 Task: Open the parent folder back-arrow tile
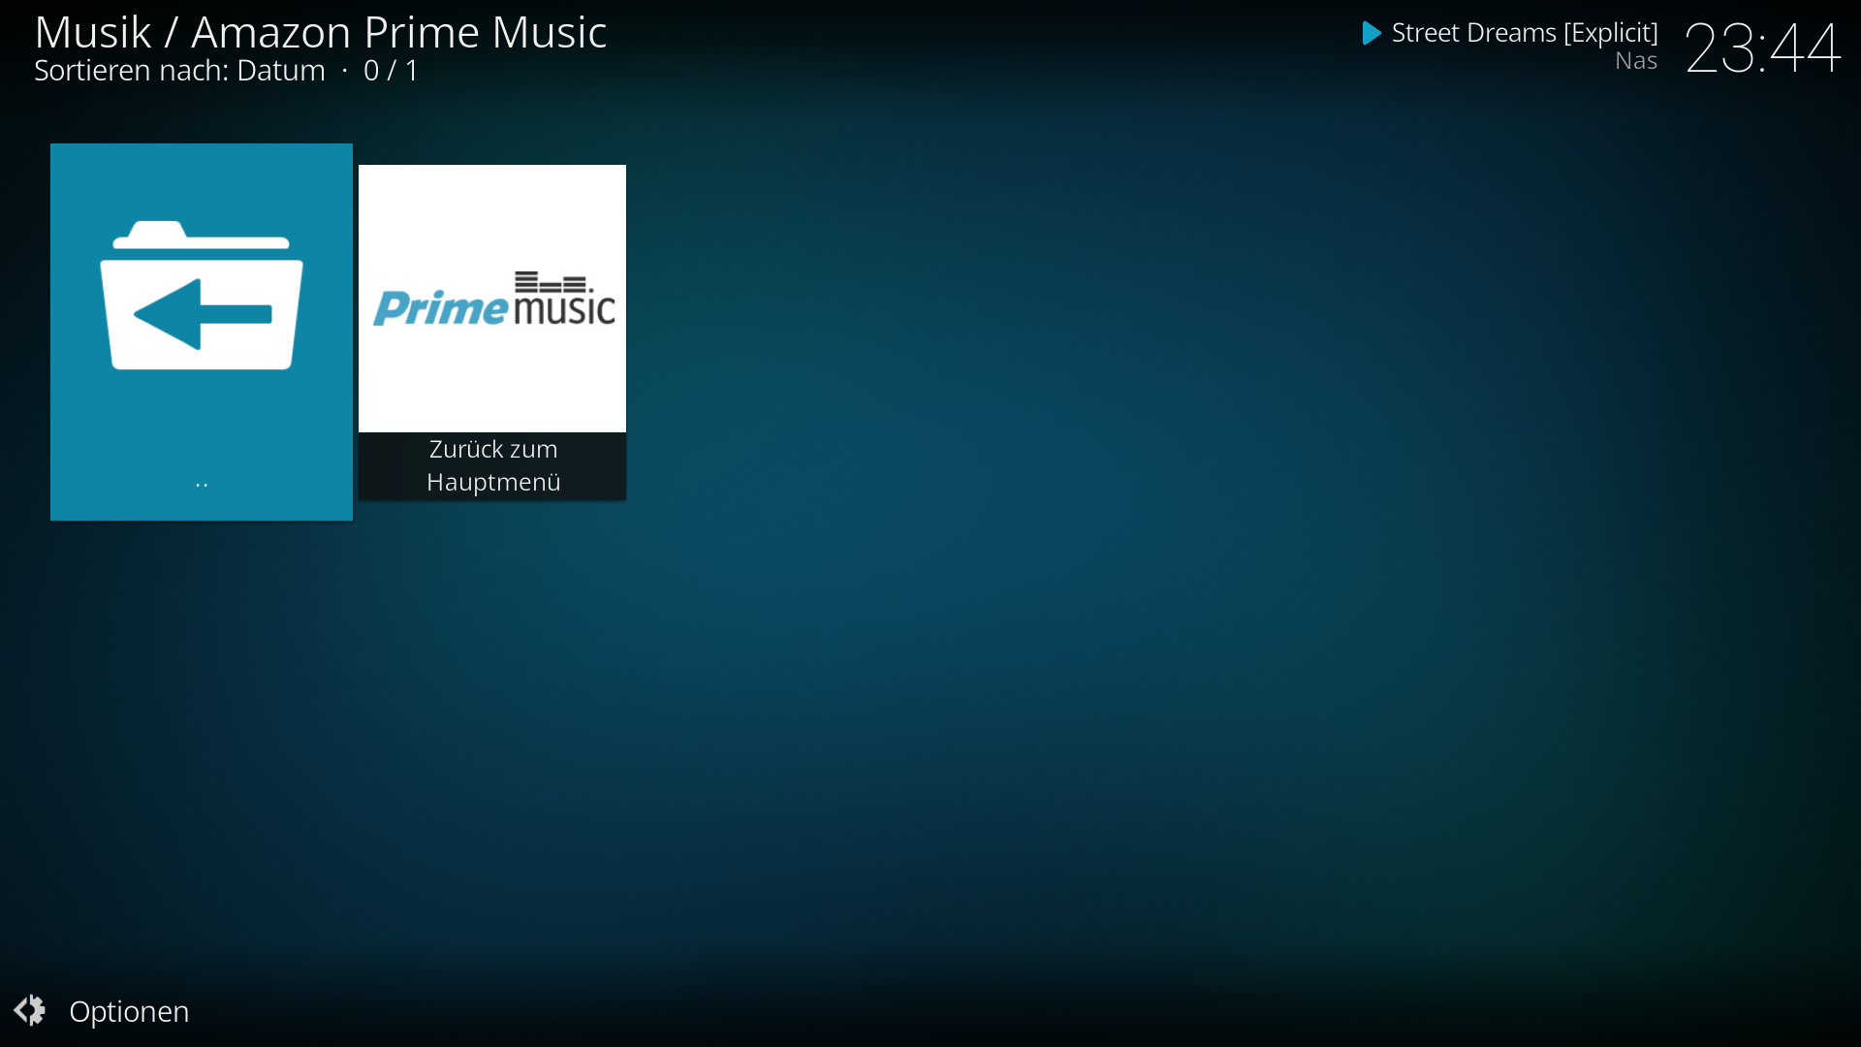click(x=202, y=332)
